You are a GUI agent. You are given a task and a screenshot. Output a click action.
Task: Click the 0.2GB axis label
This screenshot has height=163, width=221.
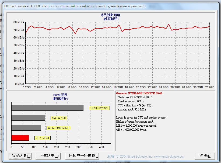27,87
